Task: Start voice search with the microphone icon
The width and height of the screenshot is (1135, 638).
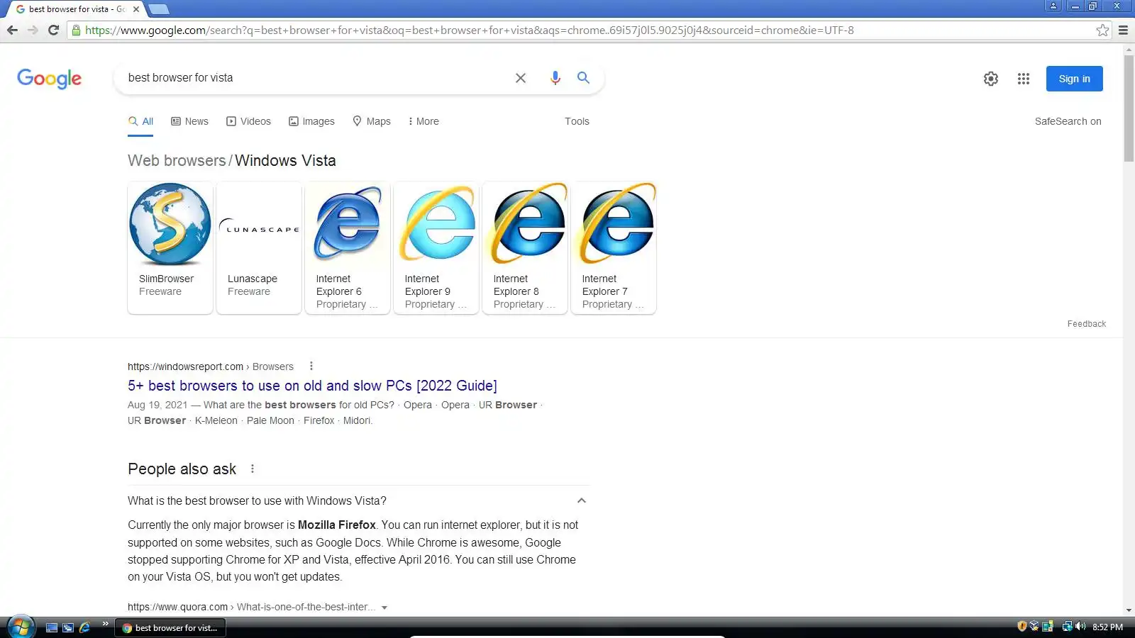Action: [x=555, y=78]
